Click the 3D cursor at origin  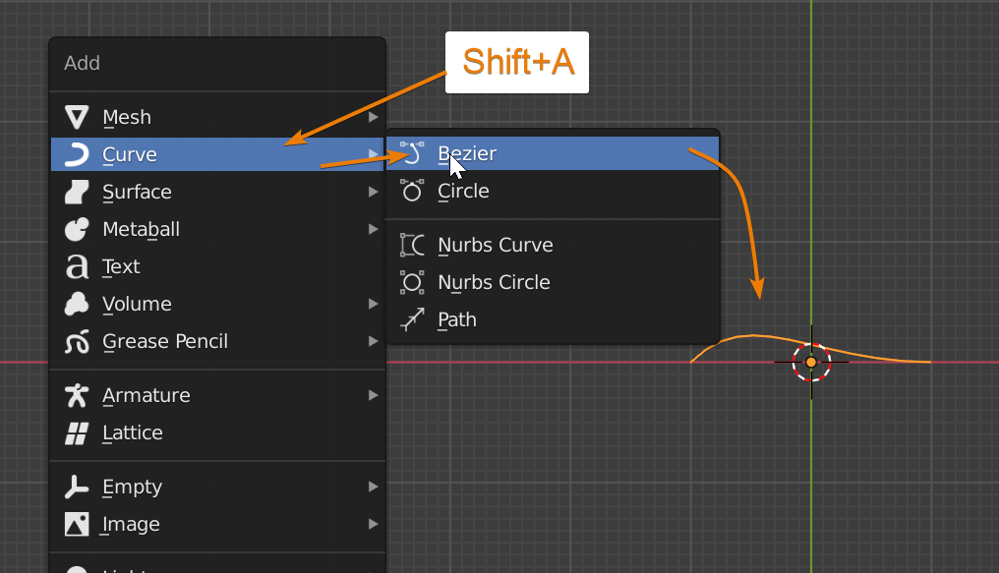pos(811,363)
